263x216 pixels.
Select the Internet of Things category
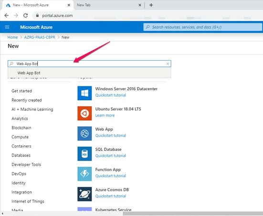28,201
